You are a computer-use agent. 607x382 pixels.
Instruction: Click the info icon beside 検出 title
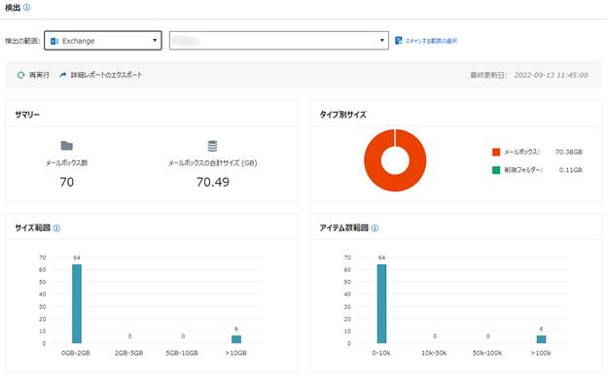tap(26, 8)
